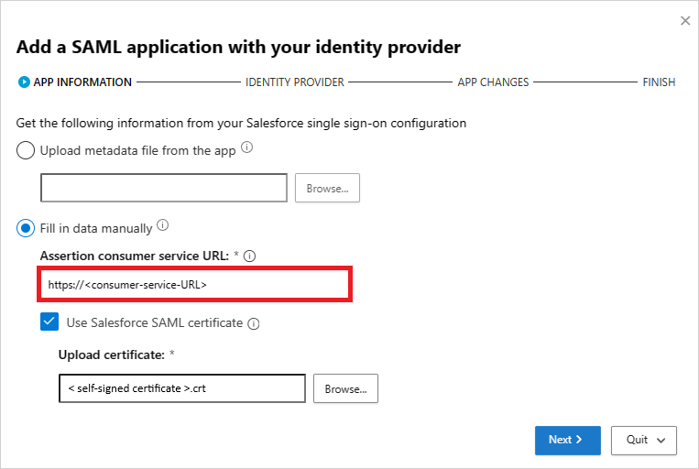Go to the App Changes step
The image size is (699, 469).
[493, 82]
